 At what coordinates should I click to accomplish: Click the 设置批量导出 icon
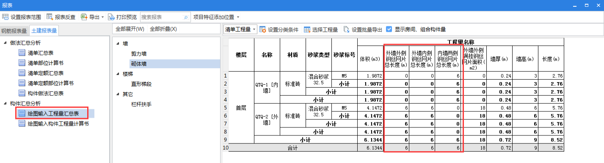(347, 30)
